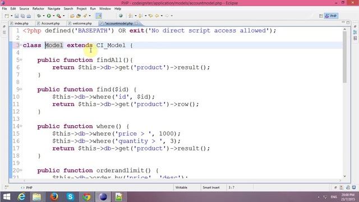
Task: Click the editor scroll down arrow
Action: [344, 176]
